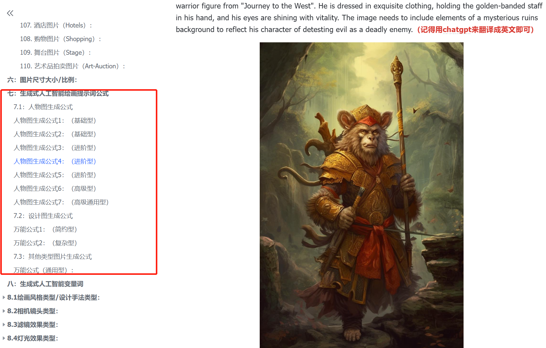Expand the 8.1绘画风格类型 section arrow

tap(4, 298)
